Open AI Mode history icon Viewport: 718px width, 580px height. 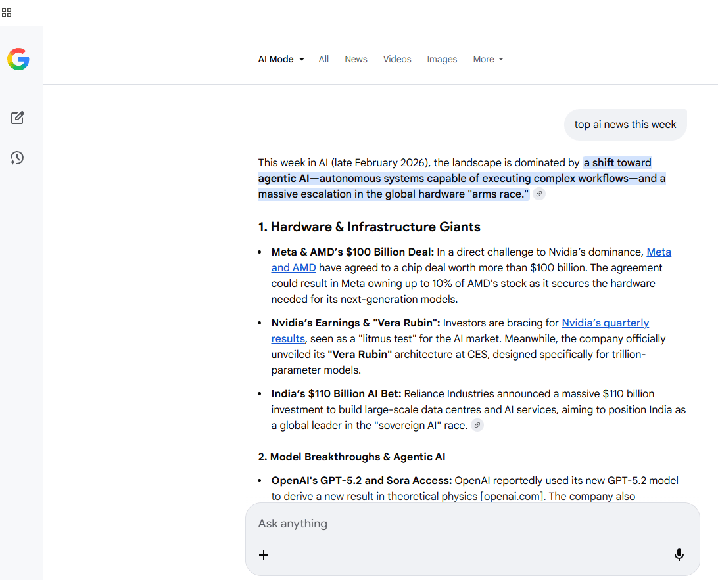pos(18,158)
